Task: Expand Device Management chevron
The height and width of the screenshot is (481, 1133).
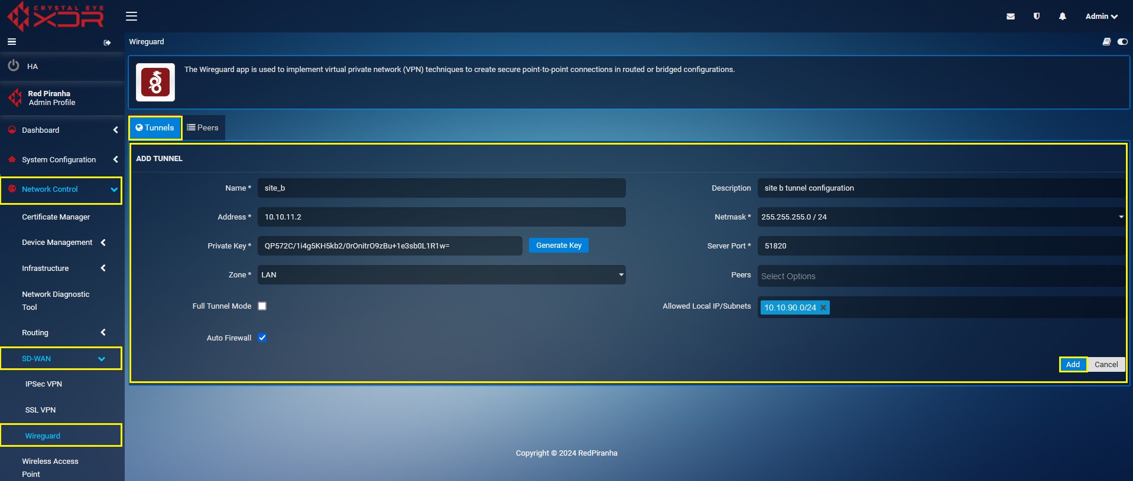Action: click(x=103, y=243)
